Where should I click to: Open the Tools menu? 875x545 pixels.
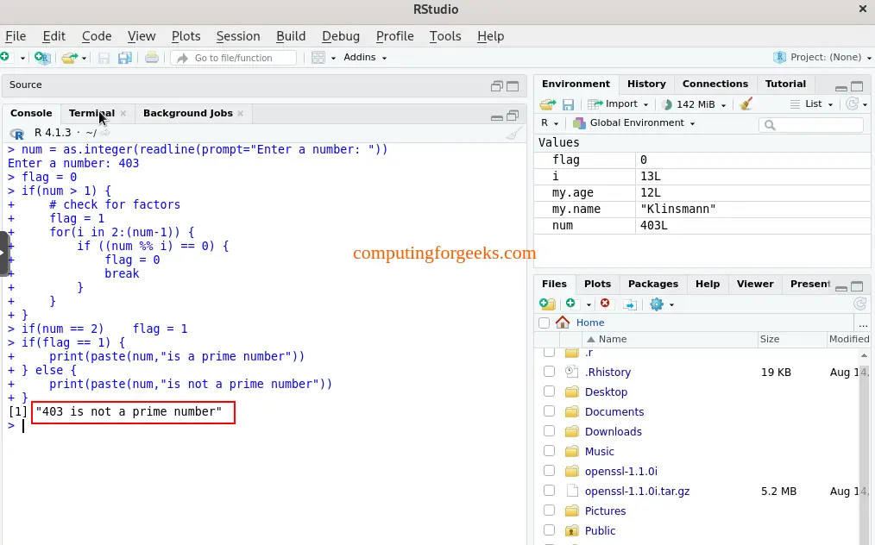tap(444, 36)
